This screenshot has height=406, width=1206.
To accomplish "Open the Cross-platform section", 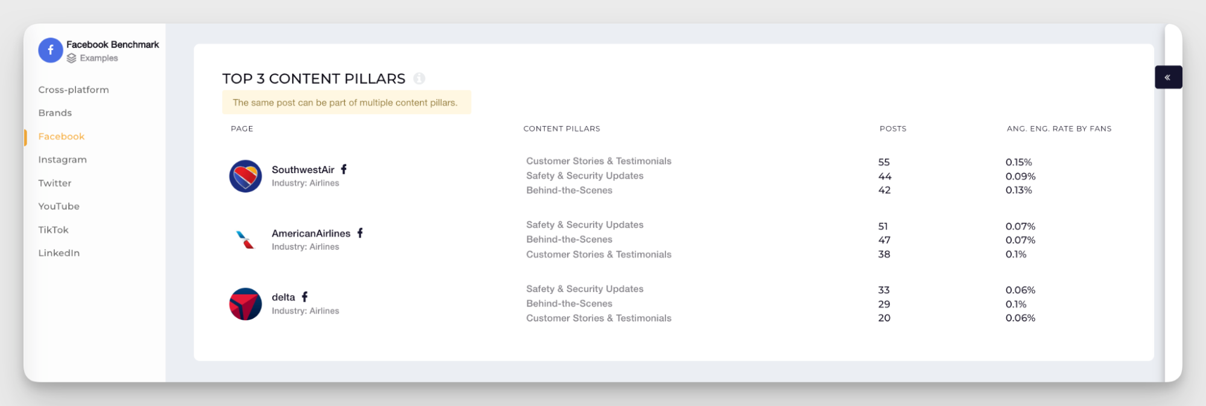I will (x=74, y=90).
